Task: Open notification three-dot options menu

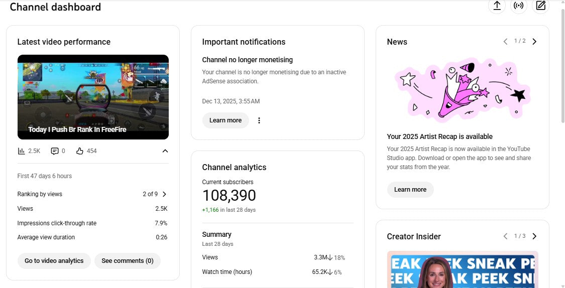Action: click(x=259, y=120)
